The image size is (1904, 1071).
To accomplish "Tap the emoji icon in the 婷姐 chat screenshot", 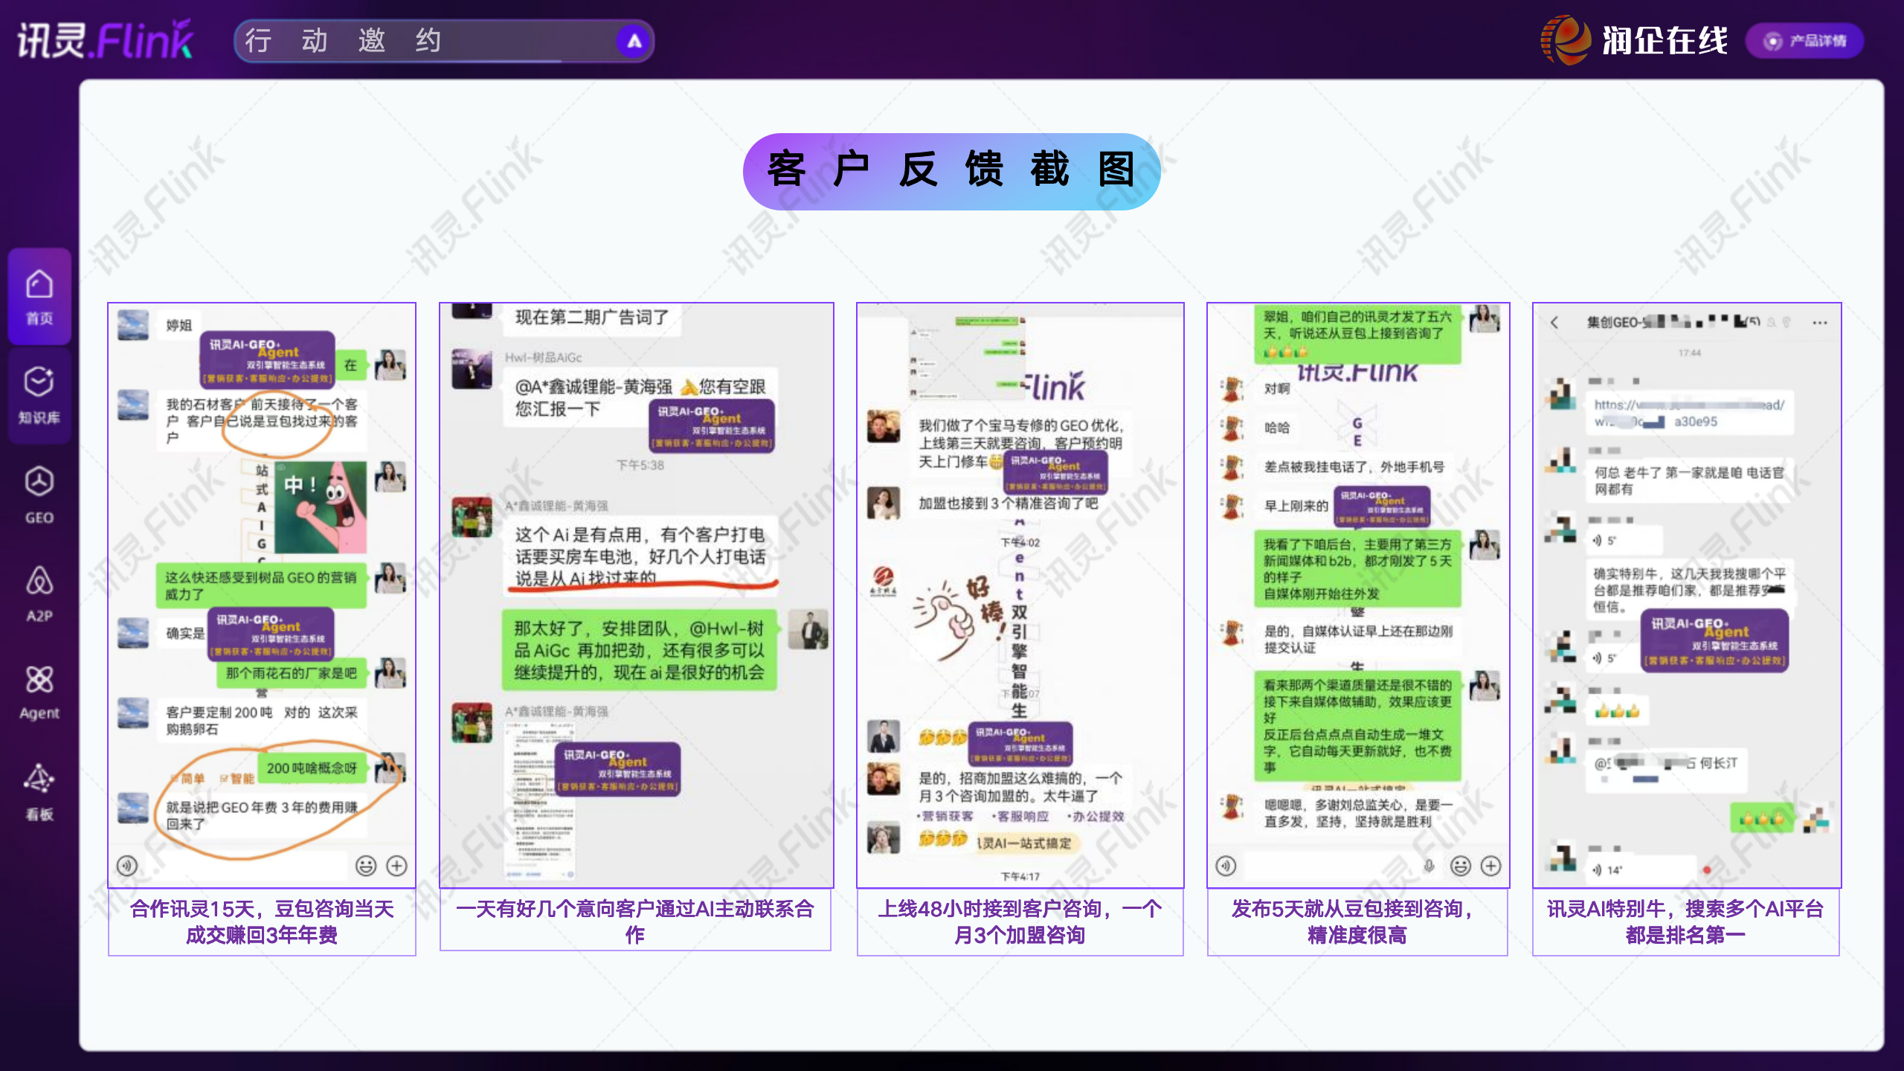I will pyautogui.click(x=365, y=866).
